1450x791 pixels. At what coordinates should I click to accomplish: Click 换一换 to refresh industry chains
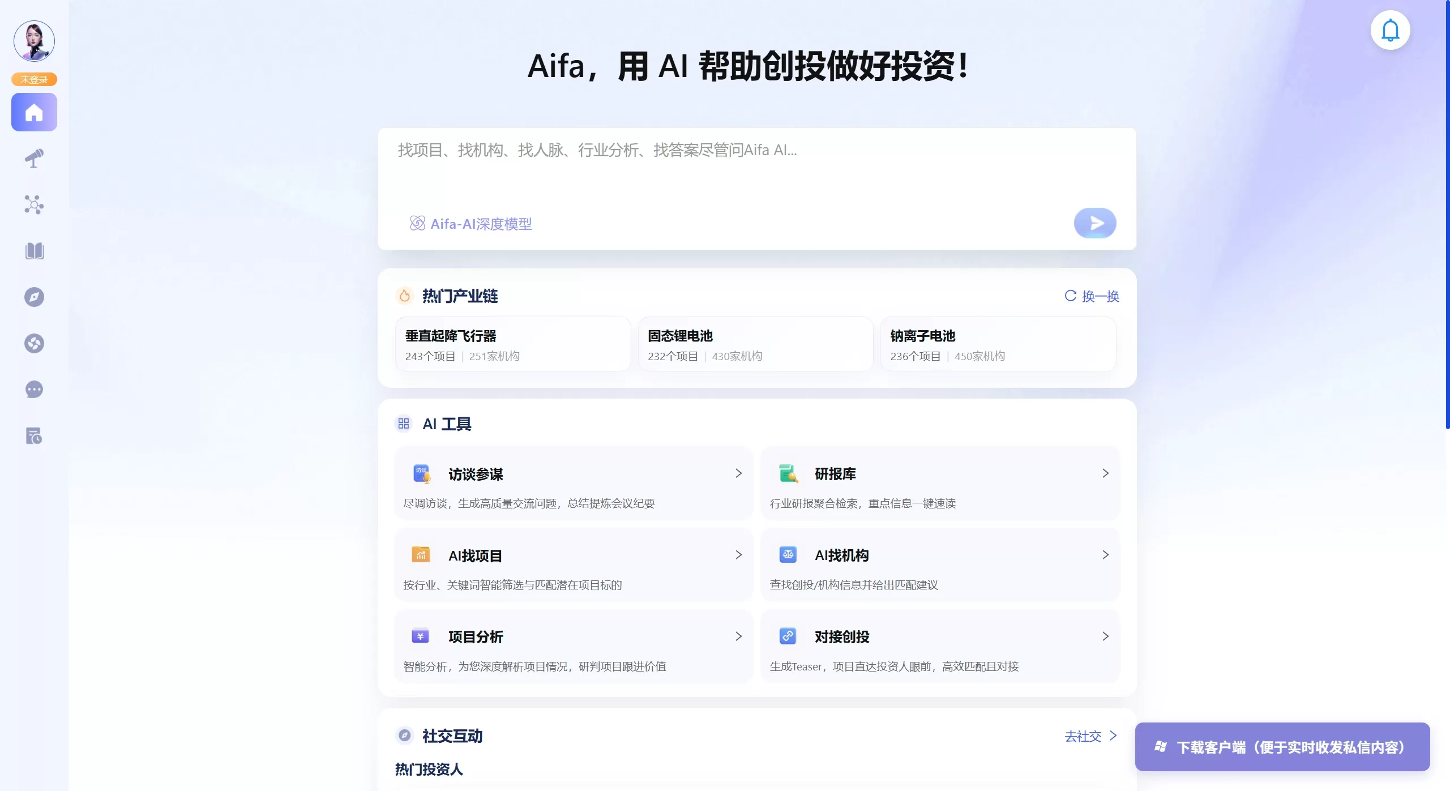coord(1092,296)
